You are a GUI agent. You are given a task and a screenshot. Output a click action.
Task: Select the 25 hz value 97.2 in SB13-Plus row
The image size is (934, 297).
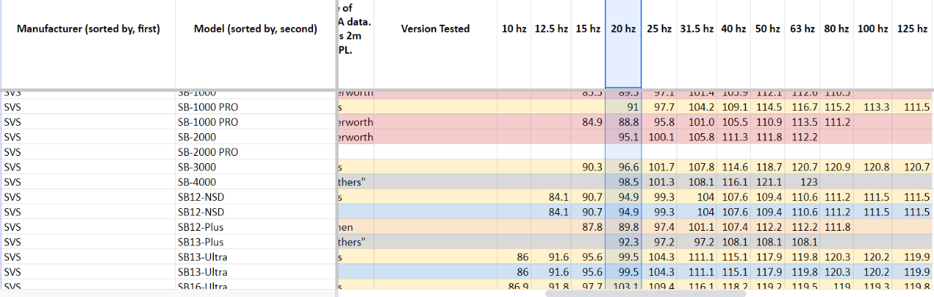tap(659, 242)
